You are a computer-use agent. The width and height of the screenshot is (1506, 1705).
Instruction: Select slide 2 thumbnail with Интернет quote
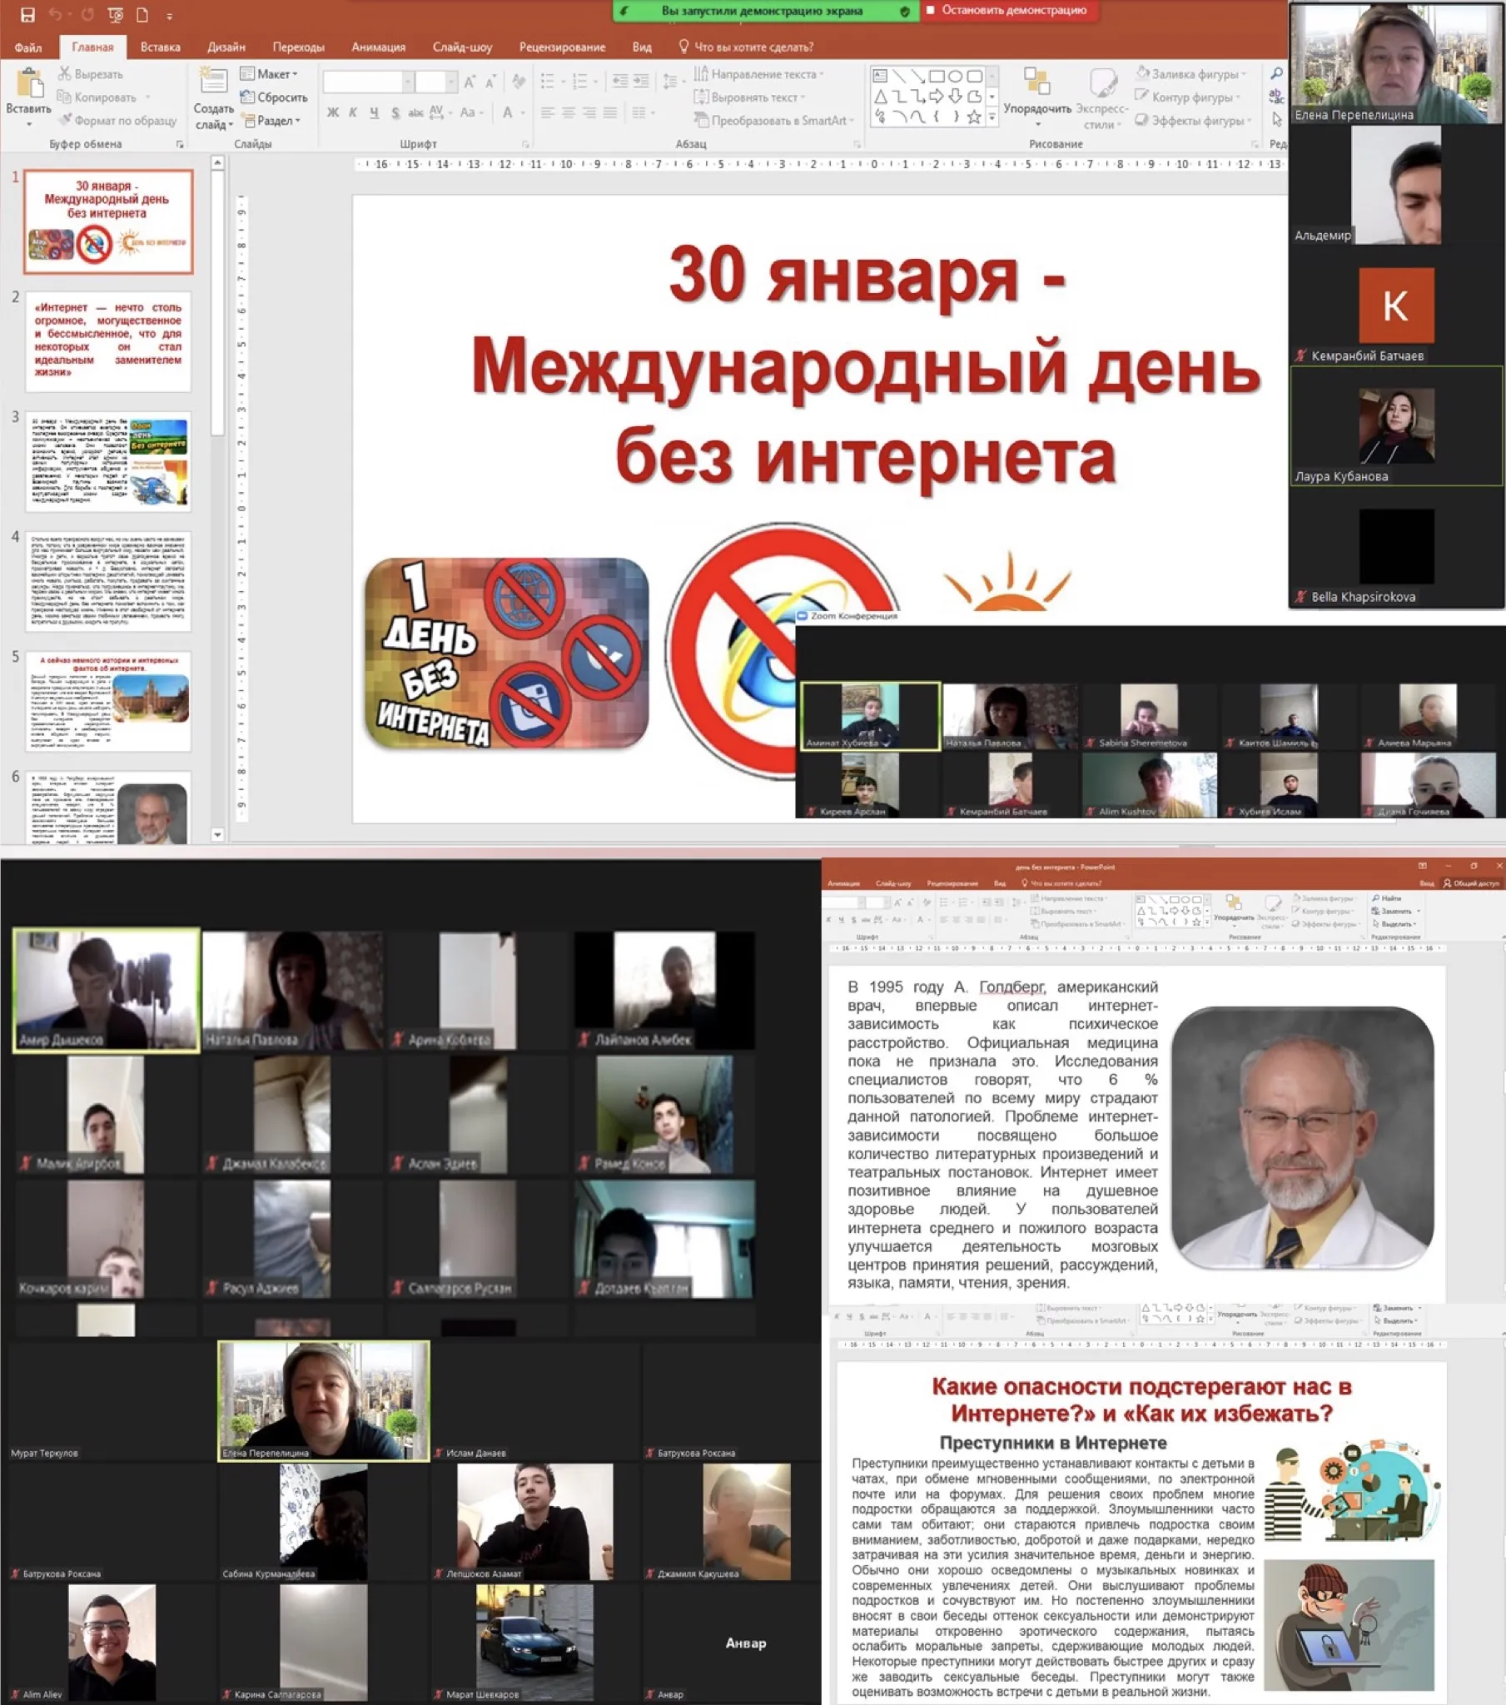108,341
